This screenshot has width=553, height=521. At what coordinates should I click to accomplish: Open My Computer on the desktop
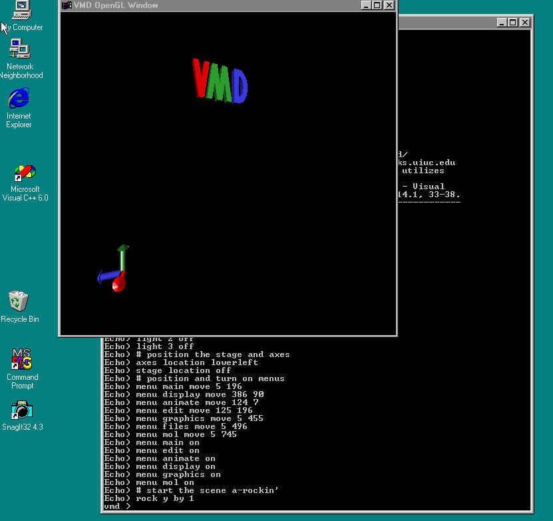point(20,9)
